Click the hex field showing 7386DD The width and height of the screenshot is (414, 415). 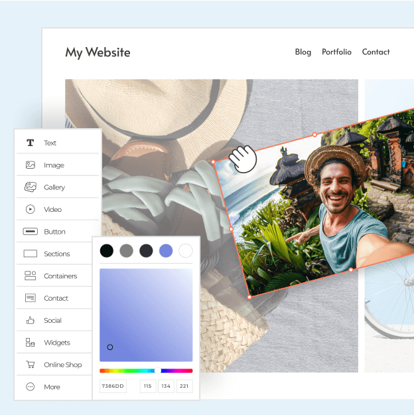tap(113, 386)
